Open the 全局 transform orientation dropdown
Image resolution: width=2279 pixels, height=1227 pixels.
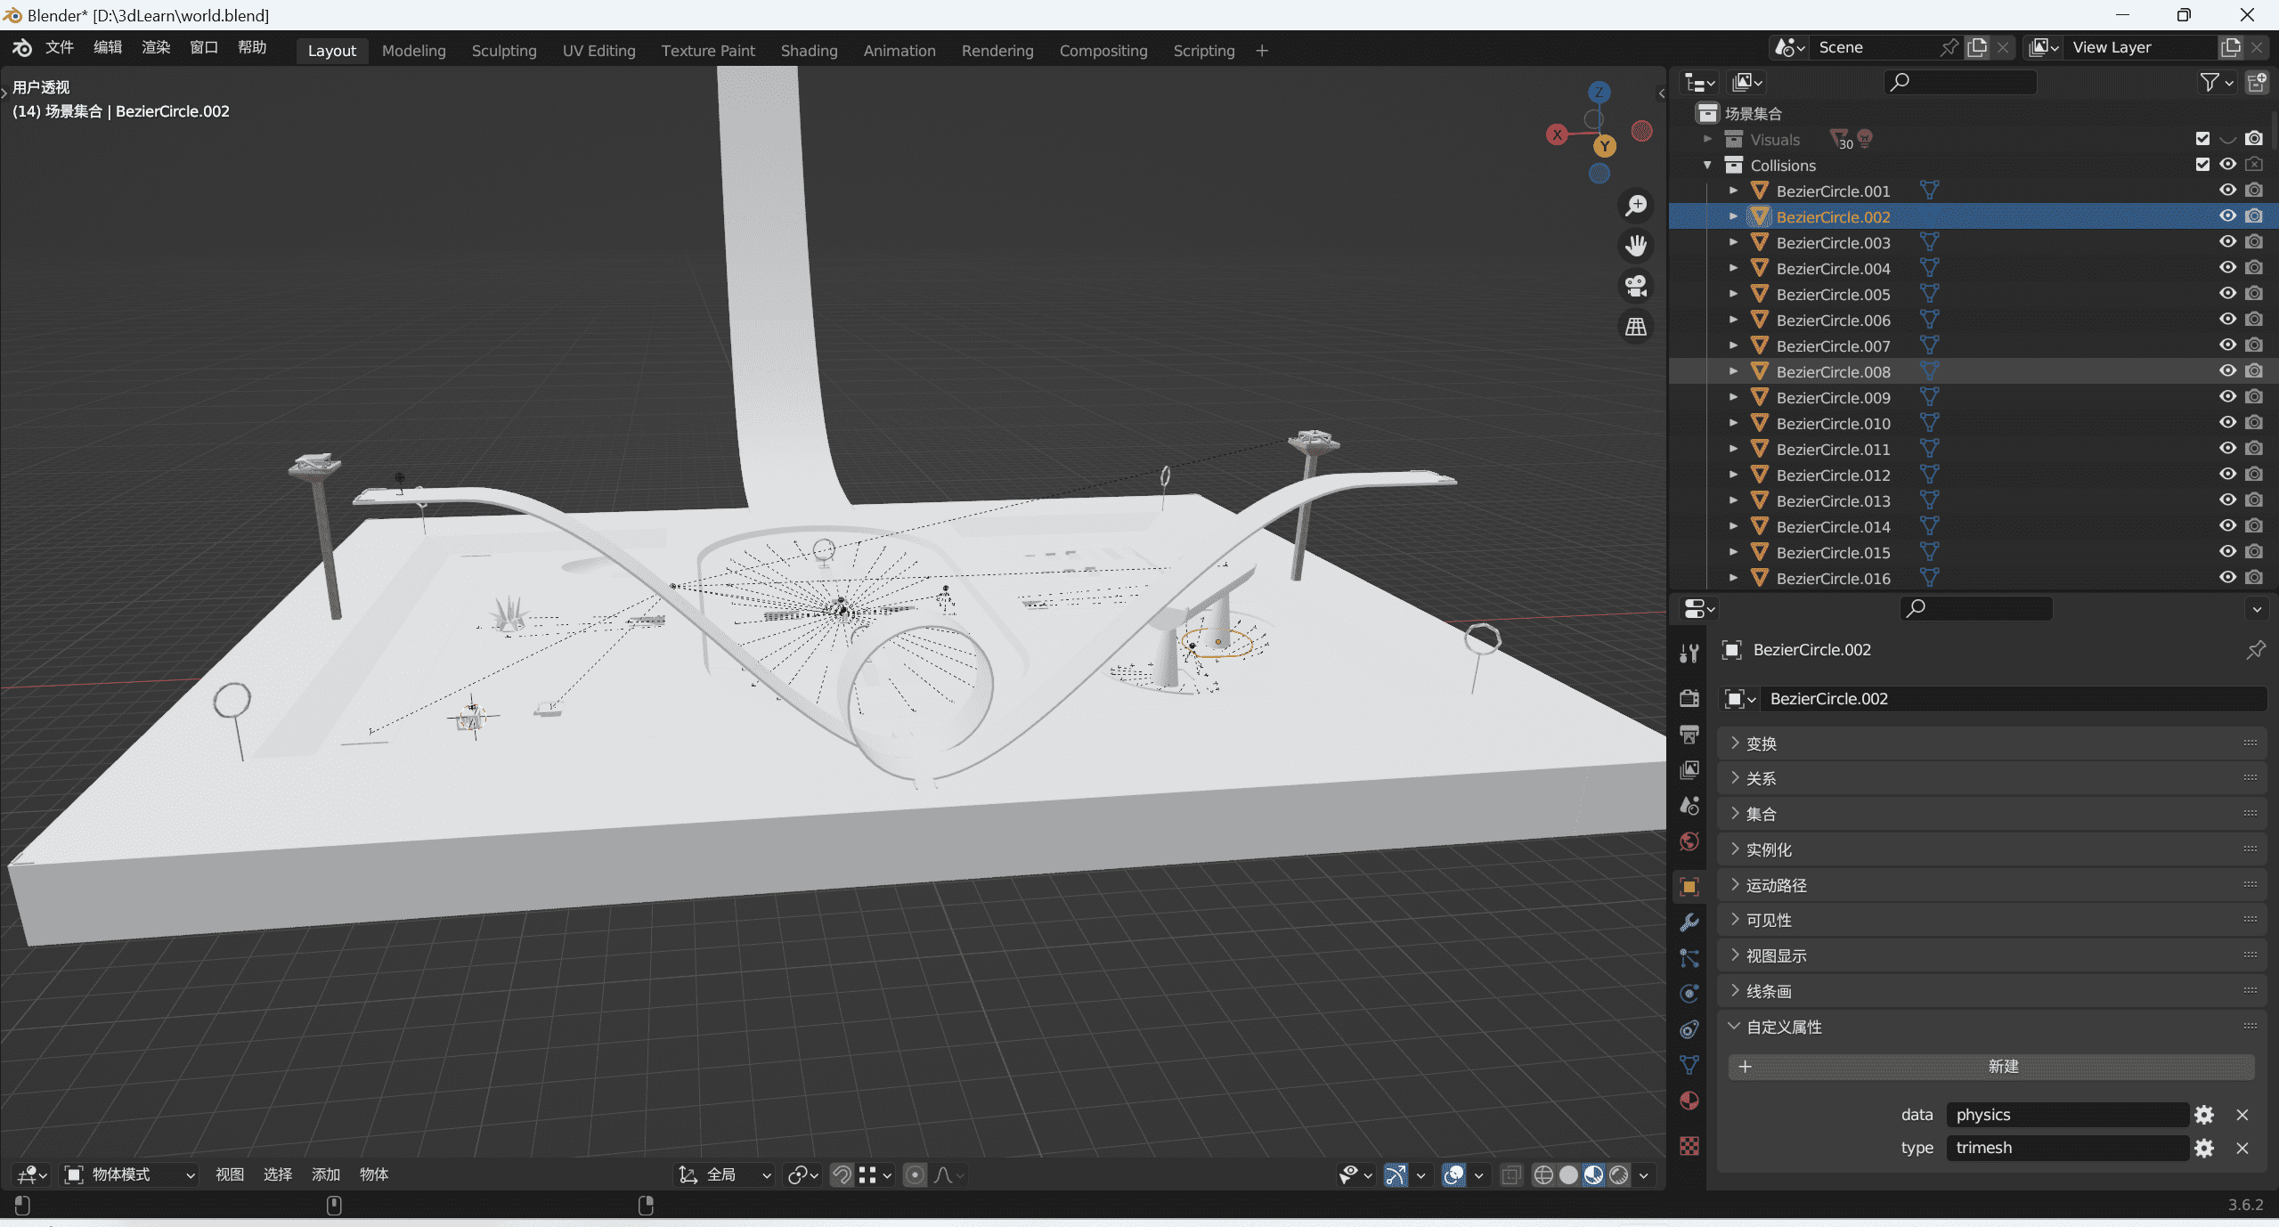725,1175
